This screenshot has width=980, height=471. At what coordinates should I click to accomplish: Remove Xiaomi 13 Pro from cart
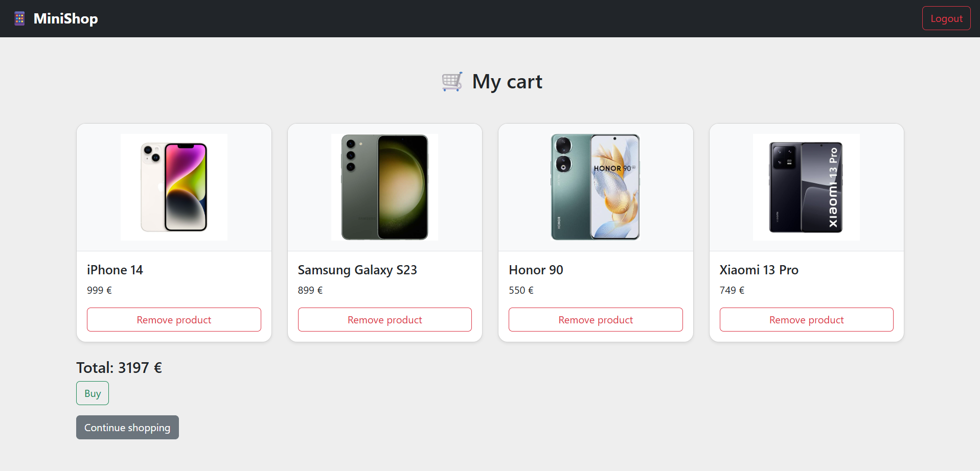coord(806,320)
